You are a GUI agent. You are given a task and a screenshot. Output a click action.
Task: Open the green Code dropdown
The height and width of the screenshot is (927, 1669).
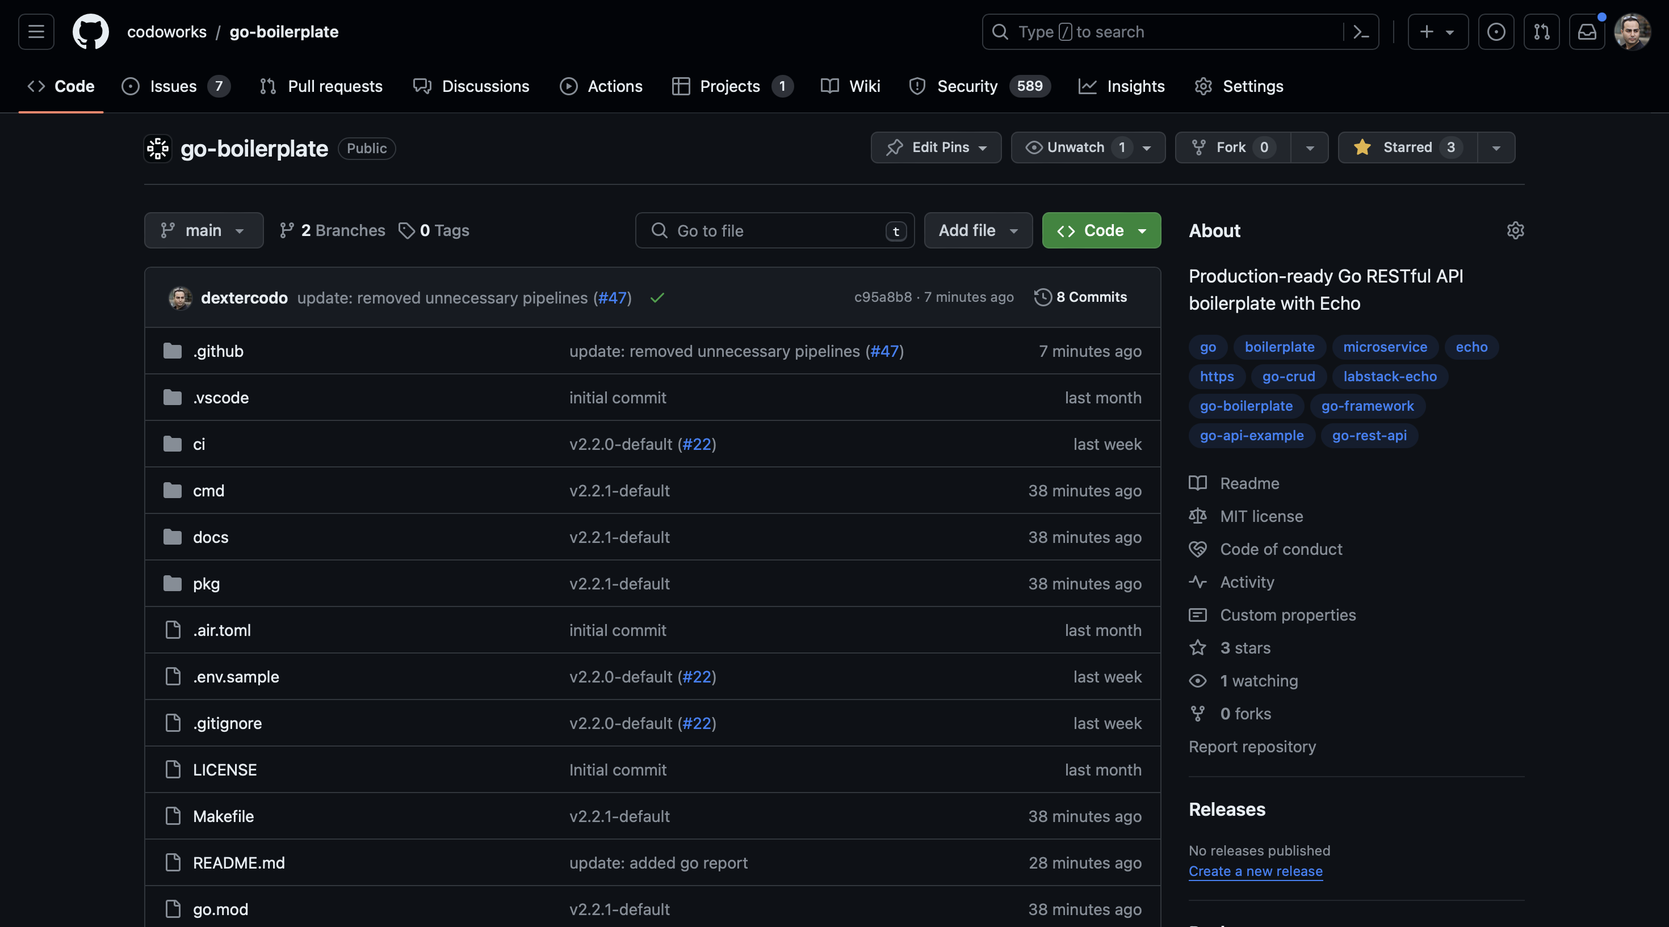pyautogui.click(x=1101, y=230)
